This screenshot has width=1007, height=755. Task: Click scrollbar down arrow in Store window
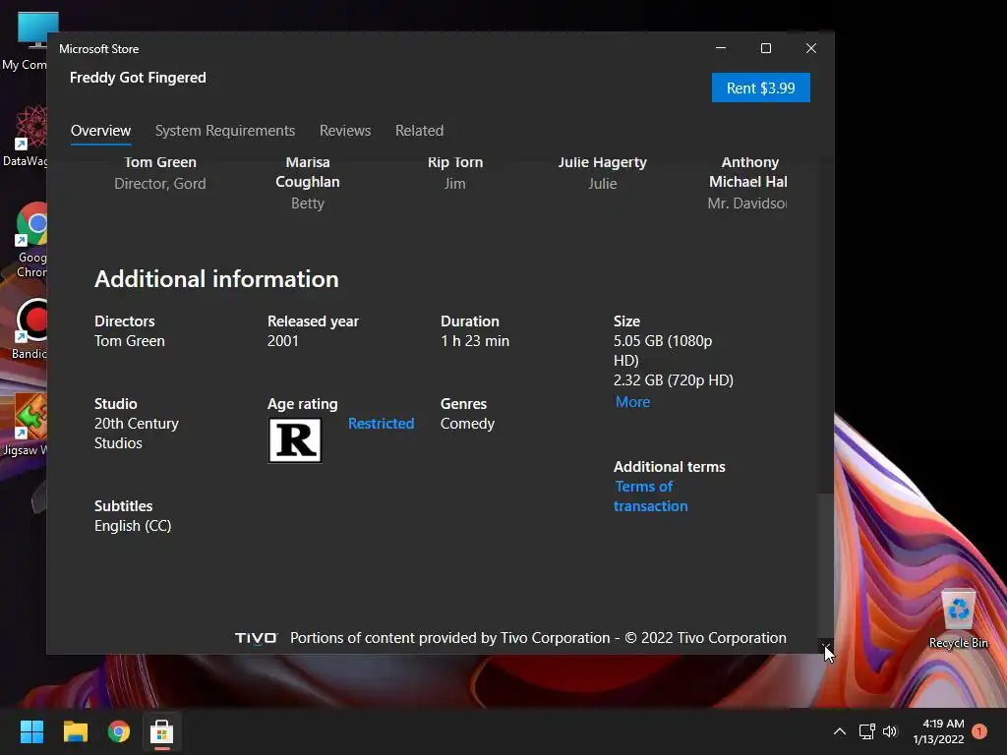coord(826,647)
